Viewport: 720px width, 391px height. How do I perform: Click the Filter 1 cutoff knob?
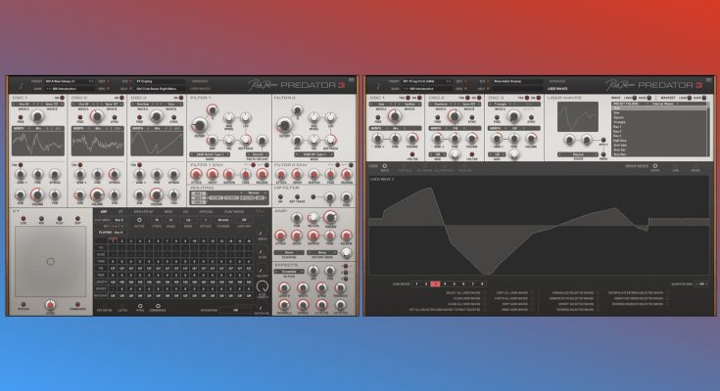pos(200,123)
